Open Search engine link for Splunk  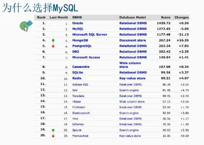[x=129, y=130]
